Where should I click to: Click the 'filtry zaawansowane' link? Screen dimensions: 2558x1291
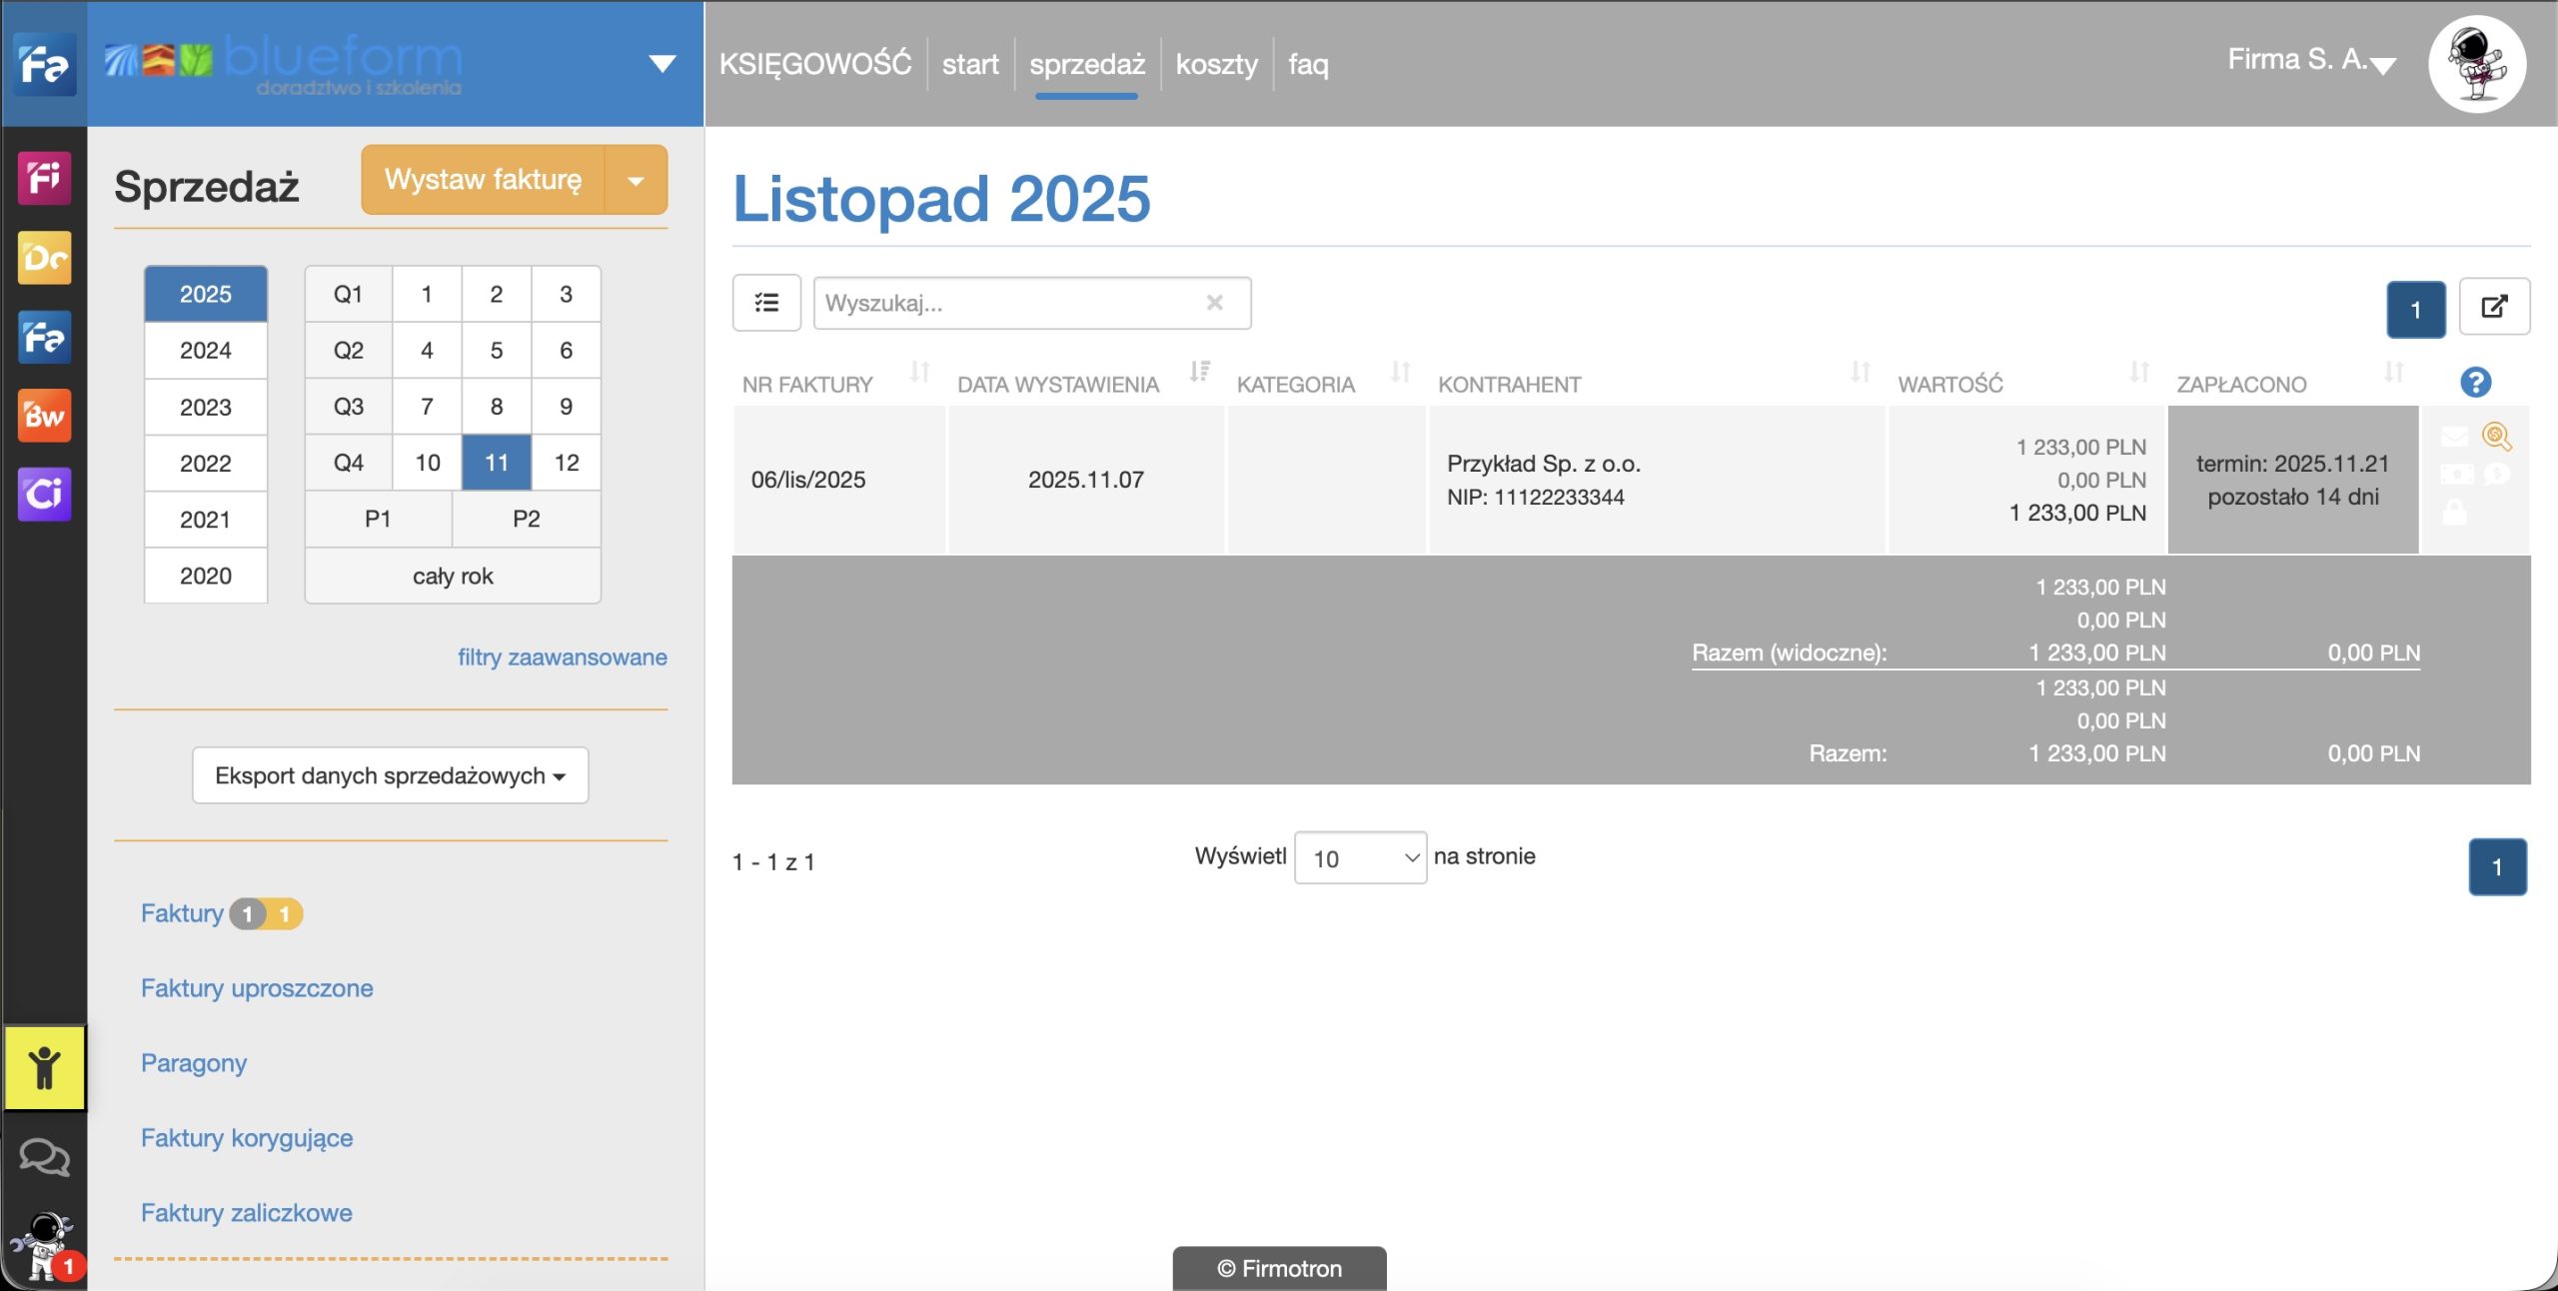click(x=562, y=657)
